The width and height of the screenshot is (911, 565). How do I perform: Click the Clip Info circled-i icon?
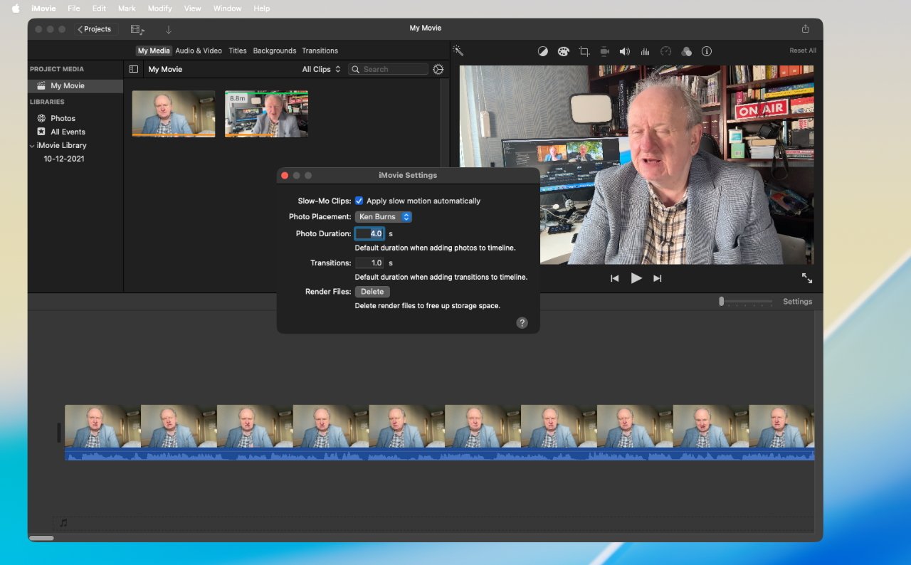pos(707,51)
